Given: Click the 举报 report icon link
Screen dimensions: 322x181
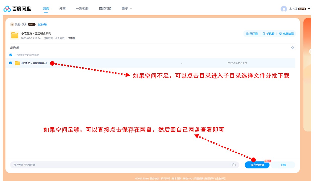Looking at the screenshot, I should tap(71, 38).
